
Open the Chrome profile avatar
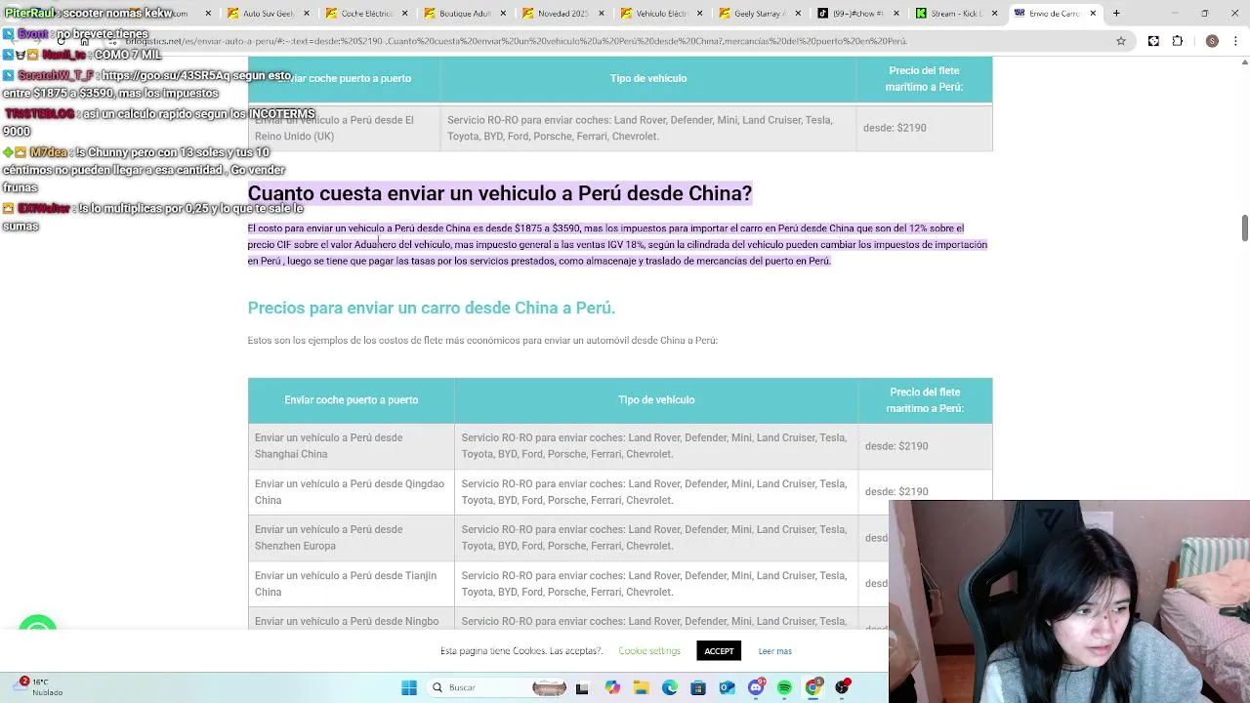pos(1212,41)
